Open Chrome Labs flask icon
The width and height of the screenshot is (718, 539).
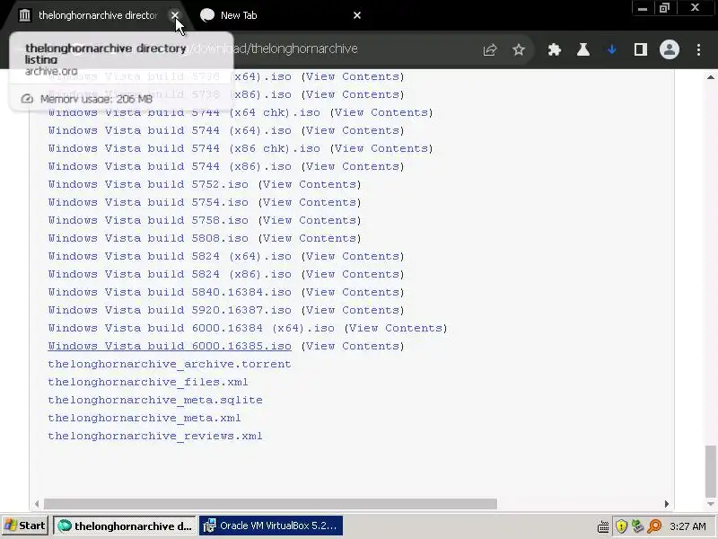coord(582,49)
